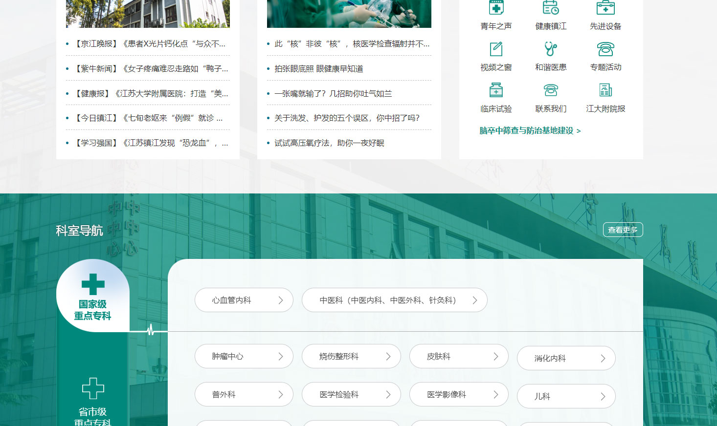The width and height of the screenshot is (717, 426).
Task: Open the 专题活动 telephone icon
Action: tap(605, 49)
